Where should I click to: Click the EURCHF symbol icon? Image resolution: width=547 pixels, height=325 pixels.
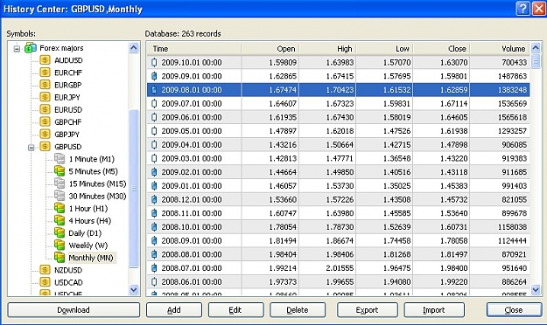coord(45,73)
